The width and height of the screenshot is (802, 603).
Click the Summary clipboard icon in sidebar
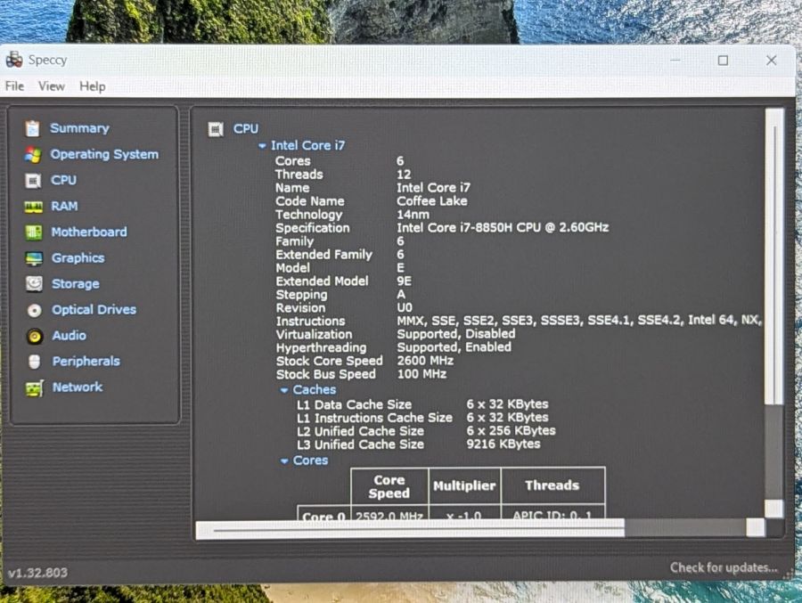coord(32,128)
